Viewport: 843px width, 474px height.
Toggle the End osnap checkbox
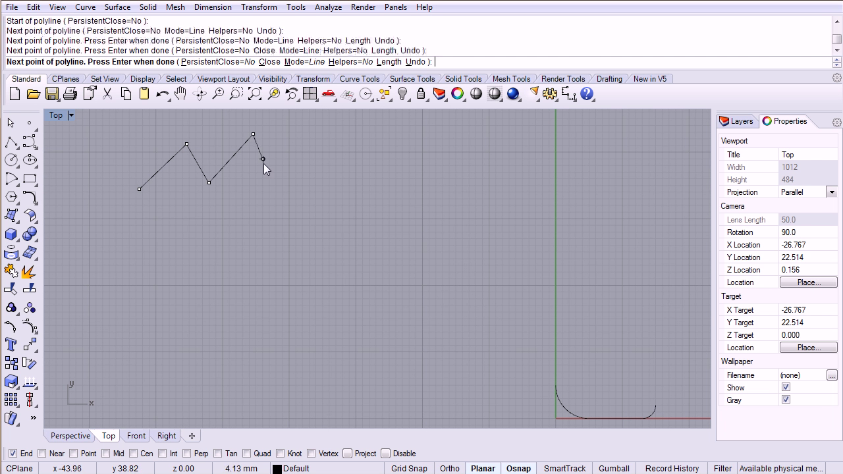pos(13,454)
